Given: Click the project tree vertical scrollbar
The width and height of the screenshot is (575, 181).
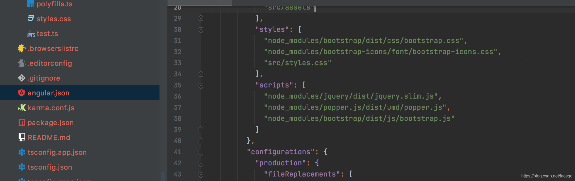Looking at the screenshot, I should pyautogui.click(x=163, y=176).
